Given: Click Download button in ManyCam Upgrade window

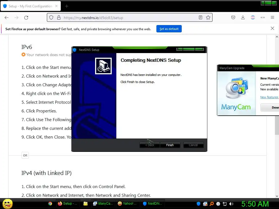Looking at the screenshot, I should click(x=270, y=107).
